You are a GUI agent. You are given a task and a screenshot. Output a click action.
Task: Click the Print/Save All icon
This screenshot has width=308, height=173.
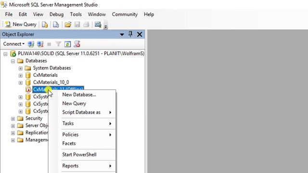(x=86, y=25)
